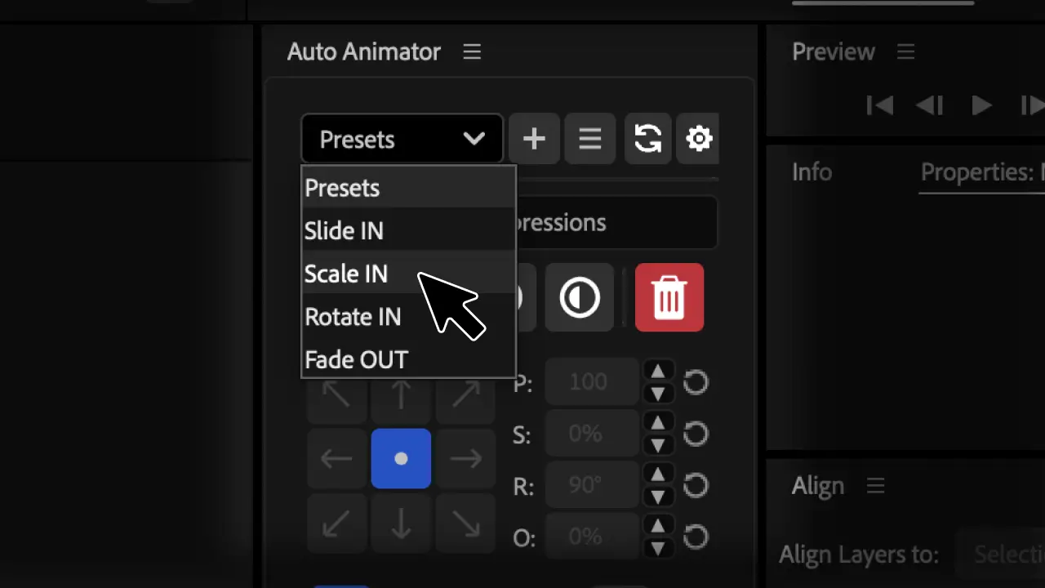
Task: Select the upward arrow on the direction pad
Action: [401, 394]
